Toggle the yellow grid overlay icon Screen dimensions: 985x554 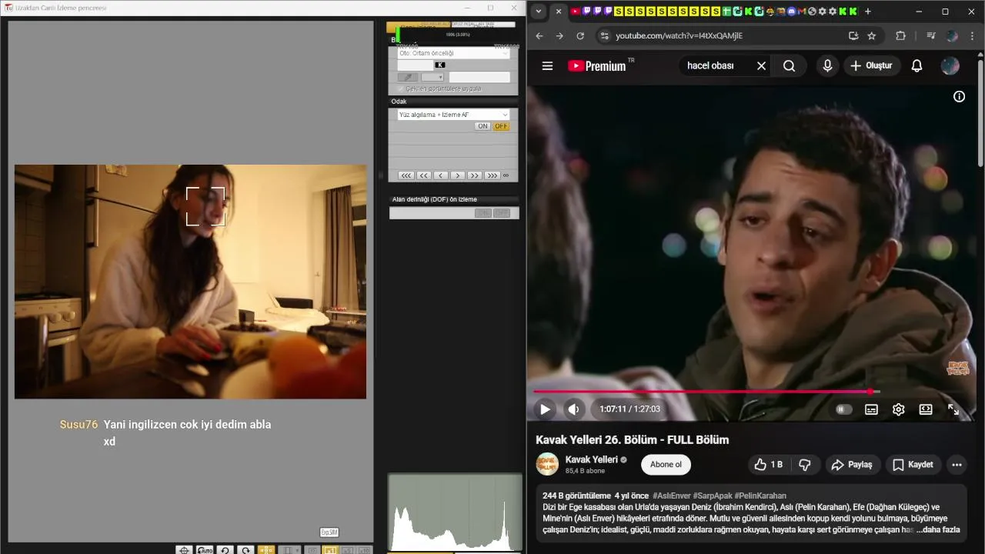tap(266, 550)
